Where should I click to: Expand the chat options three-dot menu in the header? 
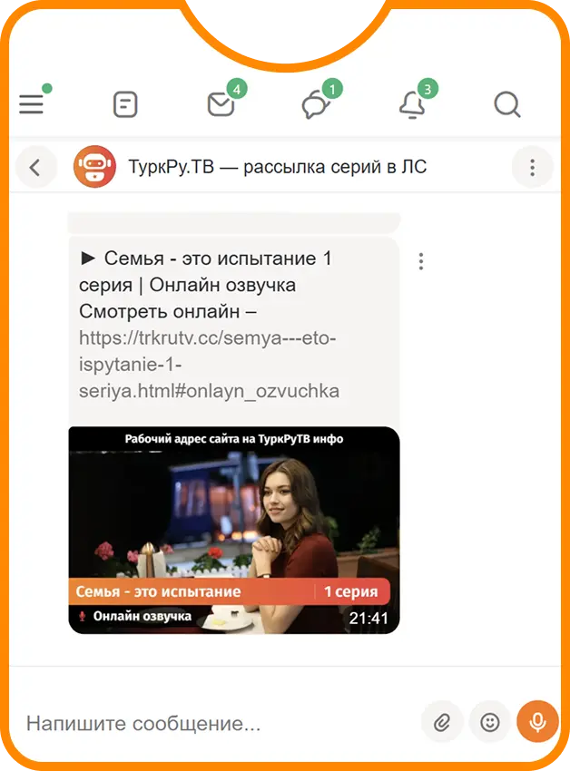pos(533,168)
